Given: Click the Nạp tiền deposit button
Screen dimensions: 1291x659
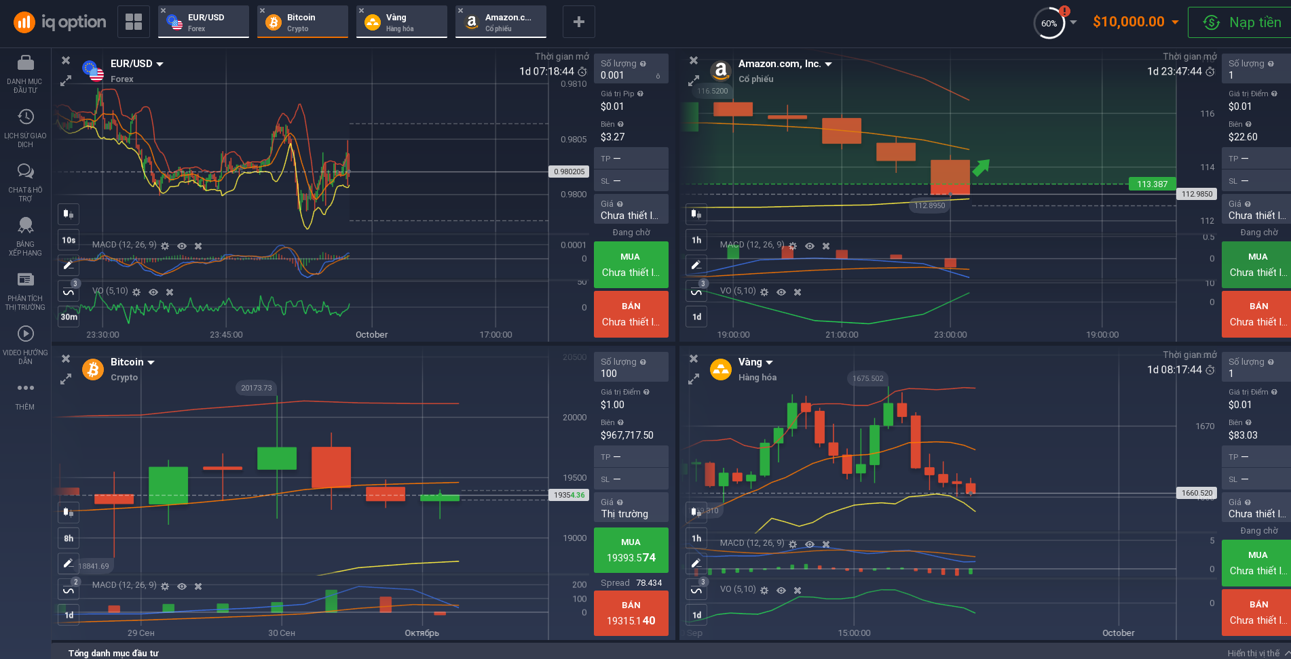Looking at the screenshot, I should pos(1239,22).
